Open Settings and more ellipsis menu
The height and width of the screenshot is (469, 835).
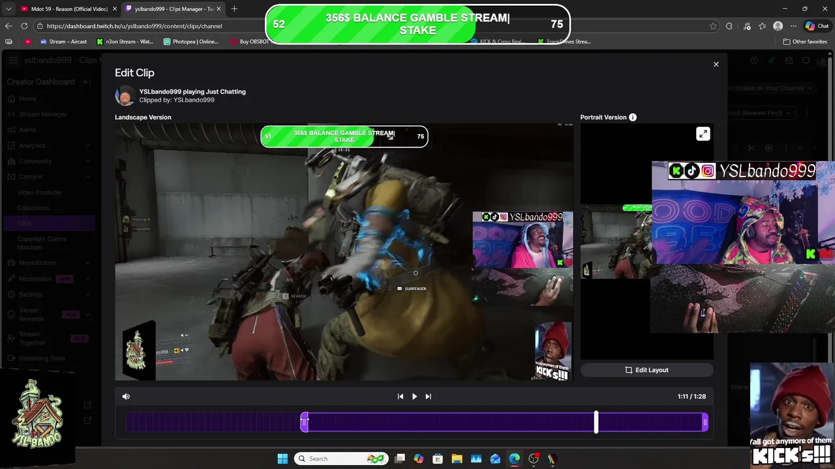coord(793,26)
